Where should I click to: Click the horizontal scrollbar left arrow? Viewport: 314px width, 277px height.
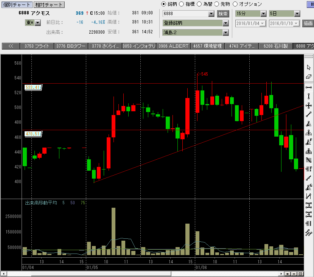point(3,274)
